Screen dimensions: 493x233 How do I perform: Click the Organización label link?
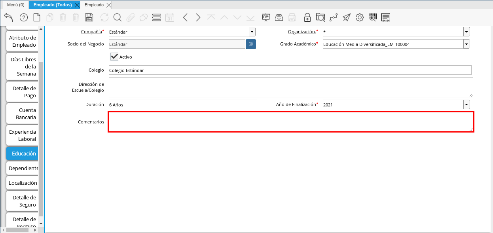[x=301, y=32]
